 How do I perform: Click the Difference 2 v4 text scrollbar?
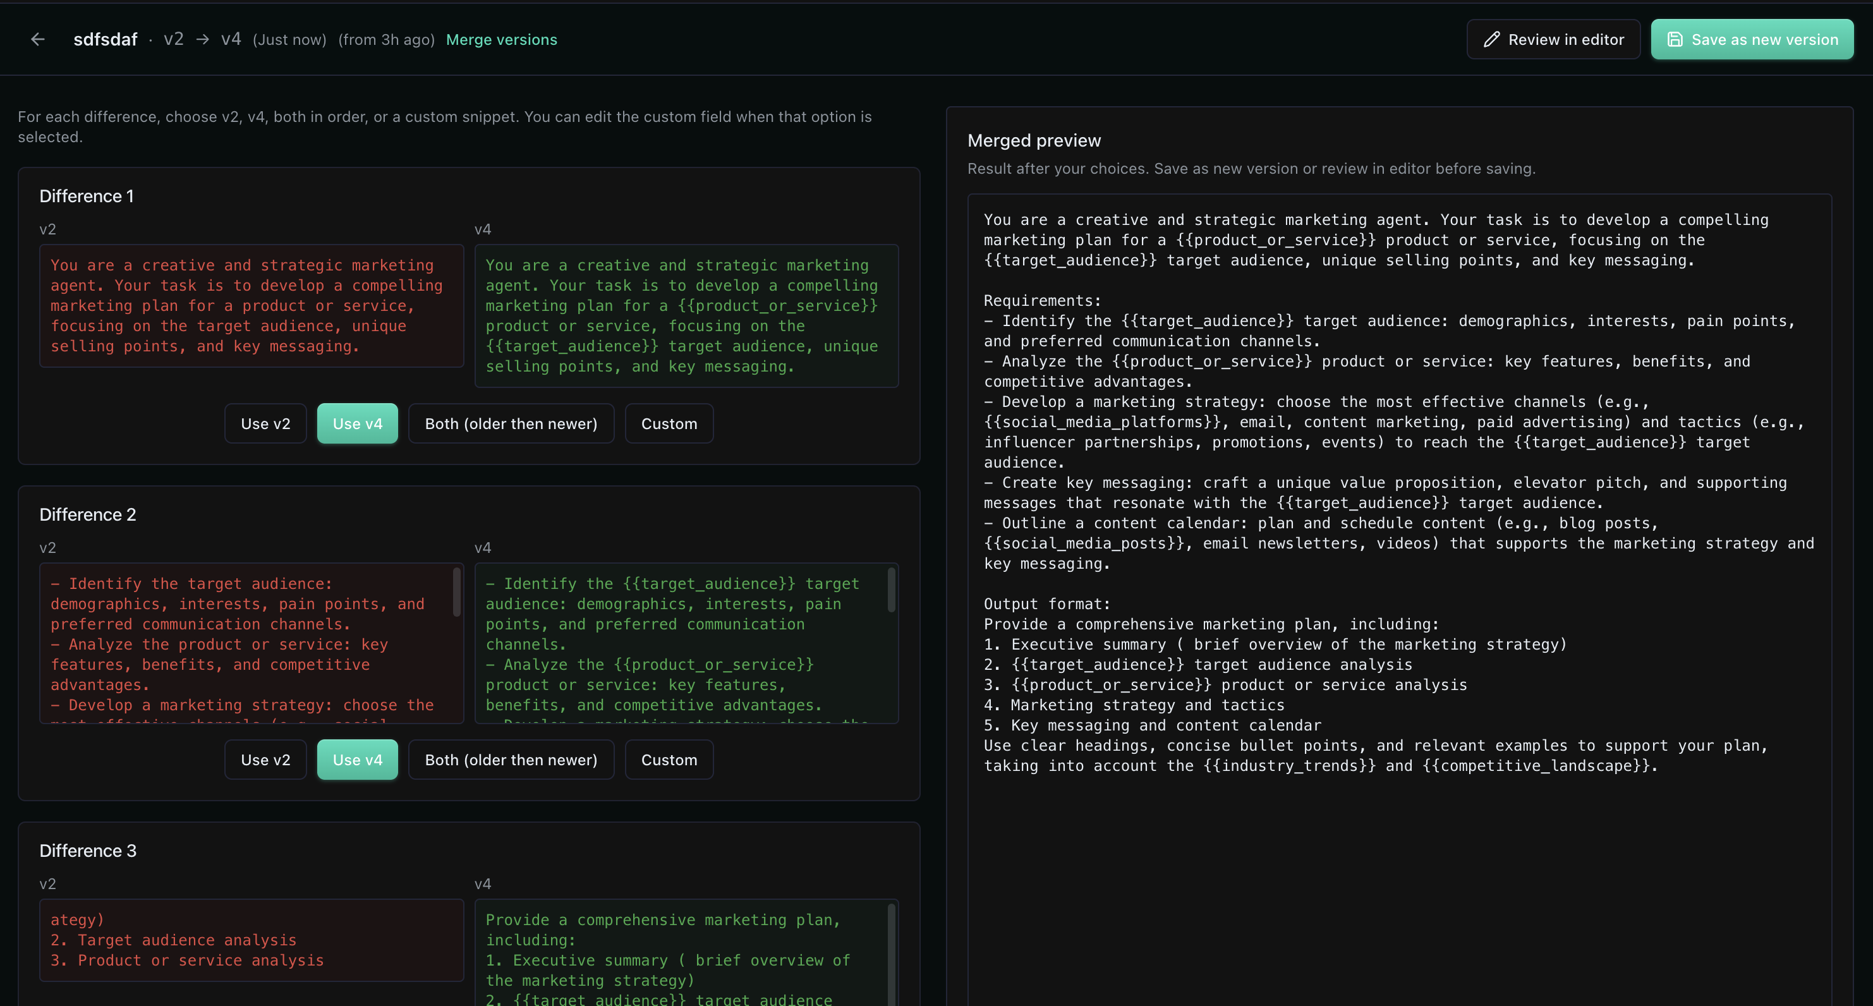click(x=892, y=590)
